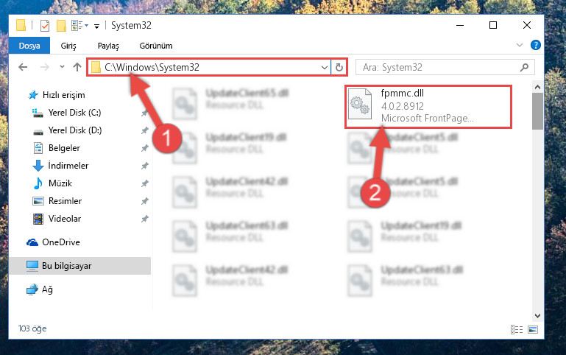Unpin Belgeler from quick access
The image size is (566, 355).
point(145,148)
